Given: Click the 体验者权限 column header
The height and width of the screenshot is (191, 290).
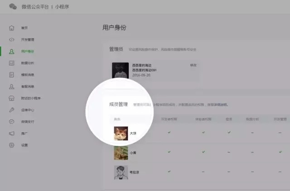Looking at the screenshot, I should click(x=203, y=119).
